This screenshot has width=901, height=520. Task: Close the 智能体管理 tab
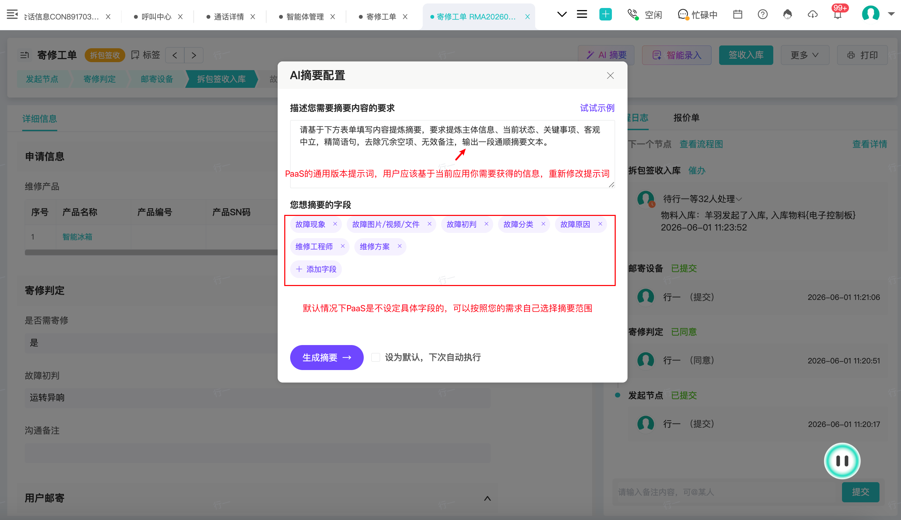pyautogui.click(x=333, y=17)
